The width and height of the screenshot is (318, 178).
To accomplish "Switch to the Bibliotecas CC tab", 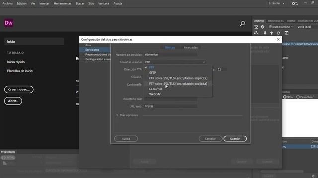I will [x=276, y=21].
